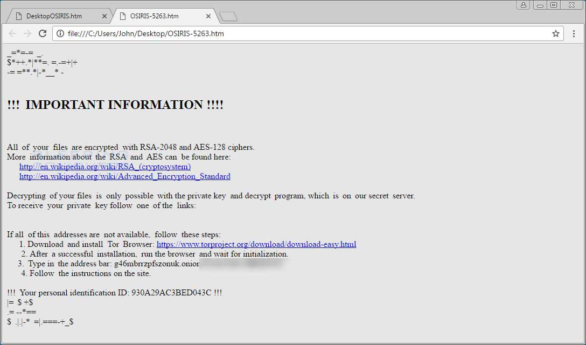Screen dimensions: 586x345
Task: Bookmark this page with the star icon
Action: pos(555,33)
